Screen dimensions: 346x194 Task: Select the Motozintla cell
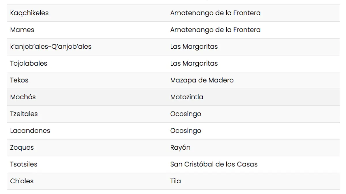(187, 97)
